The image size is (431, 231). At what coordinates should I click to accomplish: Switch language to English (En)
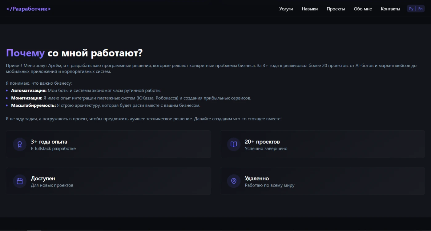click(x=420, y=9)
